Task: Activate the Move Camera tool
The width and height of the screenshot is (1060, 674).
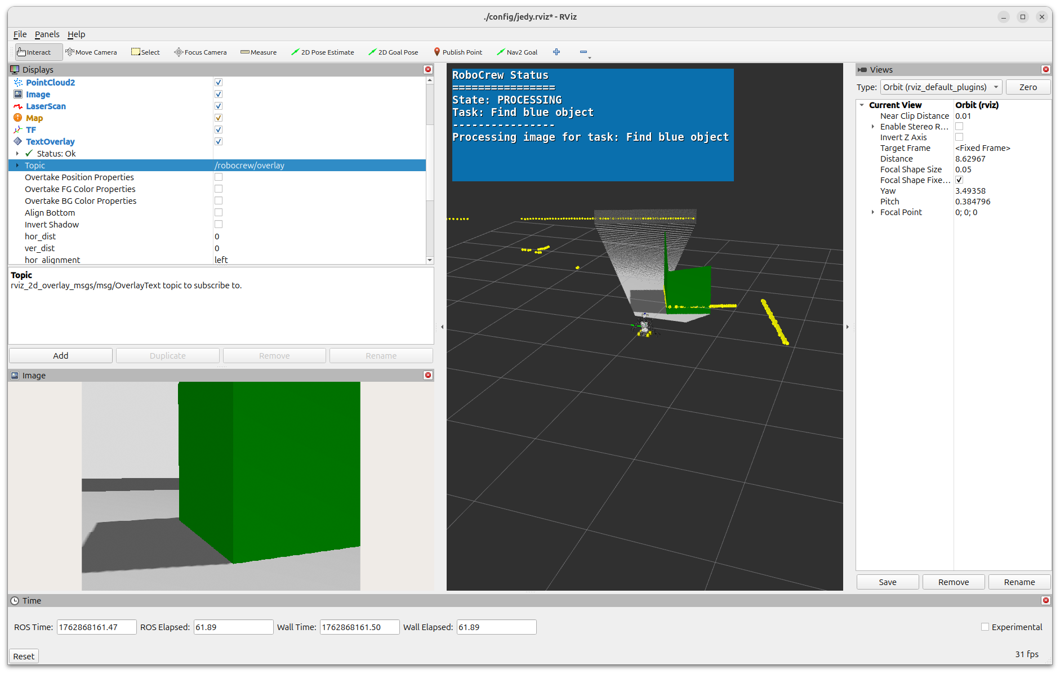Action: point(91,52)
